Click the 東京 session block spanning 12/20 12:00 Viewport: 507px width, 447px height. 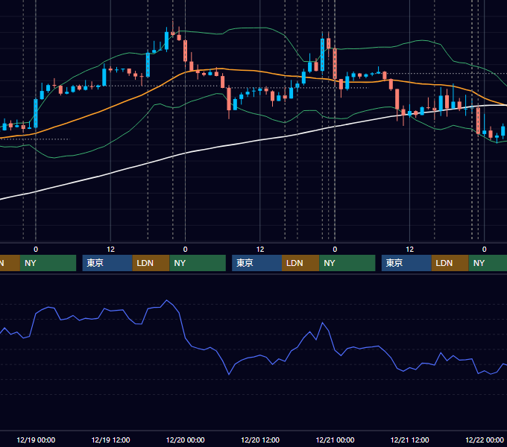tap(257, 263)
